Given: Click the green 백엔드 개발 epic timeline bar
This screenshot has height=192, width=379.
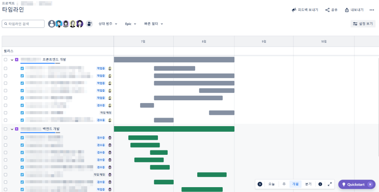Looking at the screenshot, I should [174, 129].
